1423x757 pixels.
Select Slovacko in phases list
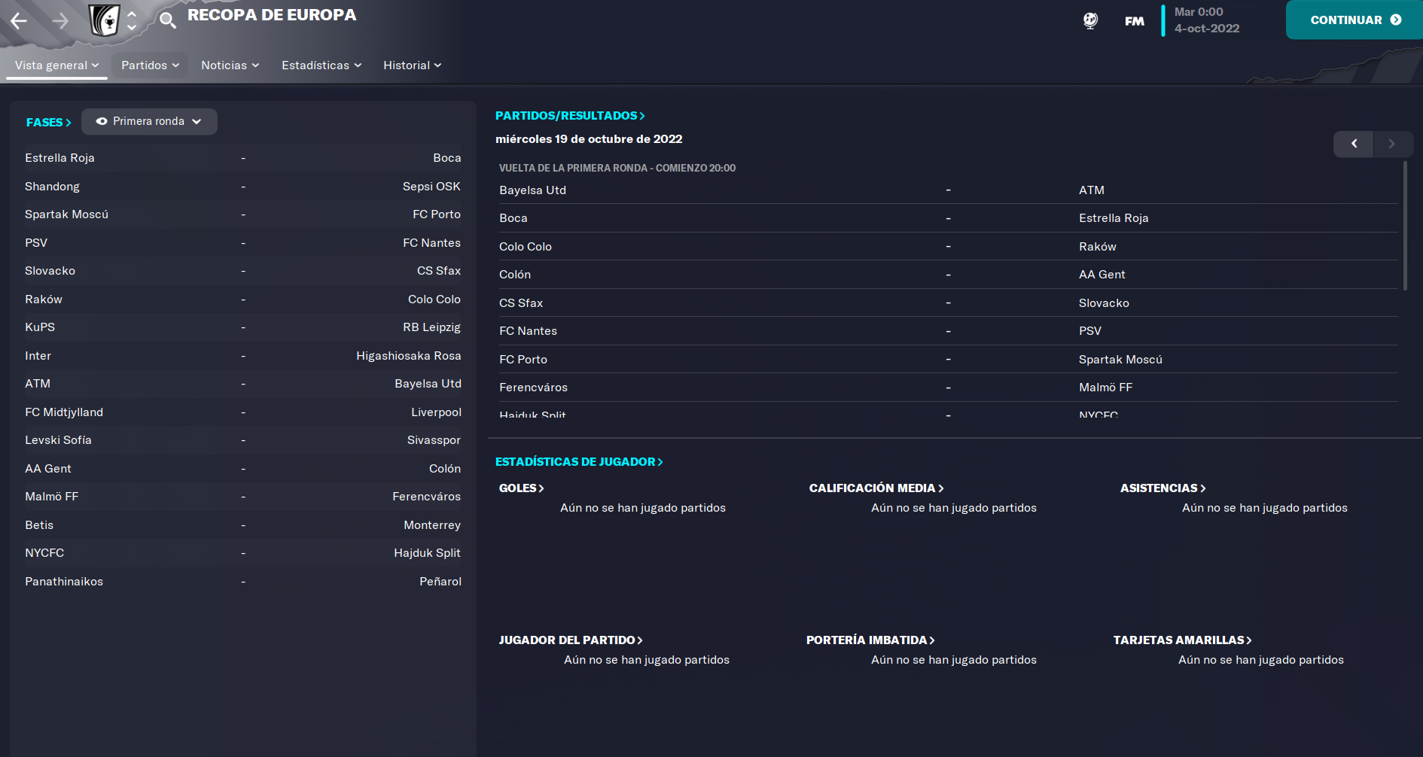coord(50,271)
